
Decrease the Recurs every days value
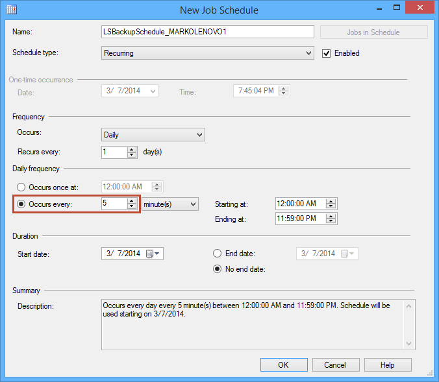(x=132, y=155)
